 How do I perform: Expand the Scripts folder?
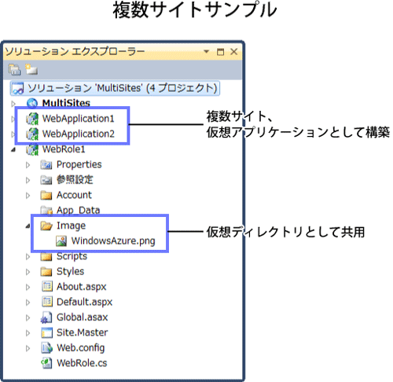[x=28, y=256]
